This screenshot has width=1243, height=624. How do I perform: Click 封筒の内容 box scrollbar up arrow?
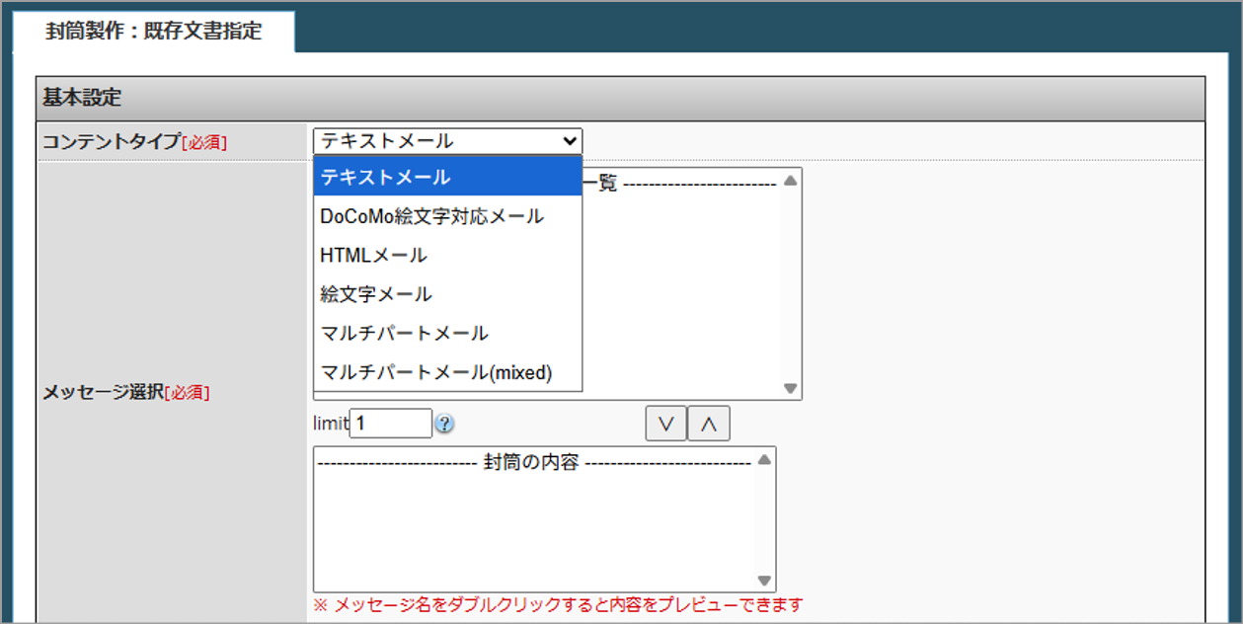coord(764,460)
